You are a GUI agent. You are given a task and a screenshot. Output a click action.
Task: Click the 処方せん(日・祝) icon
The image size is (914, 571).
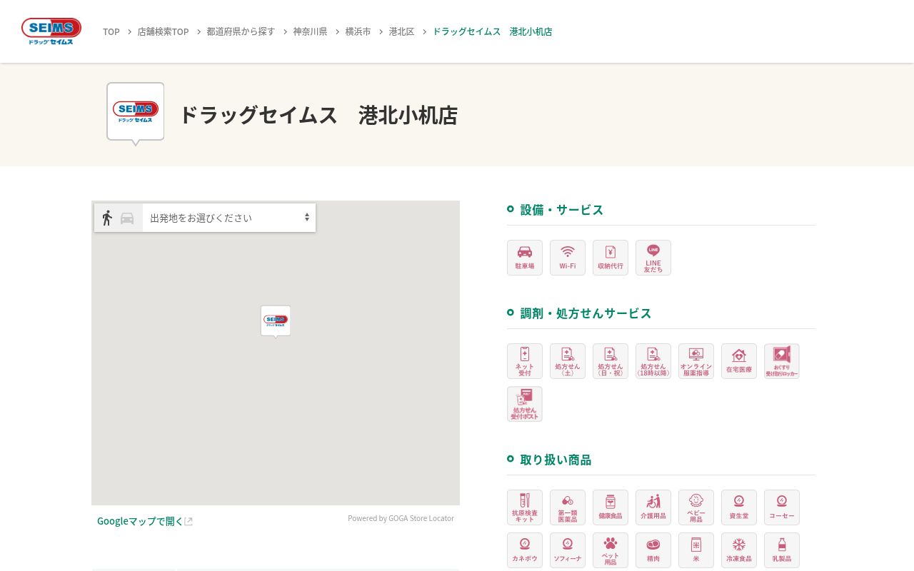(611, 361)
